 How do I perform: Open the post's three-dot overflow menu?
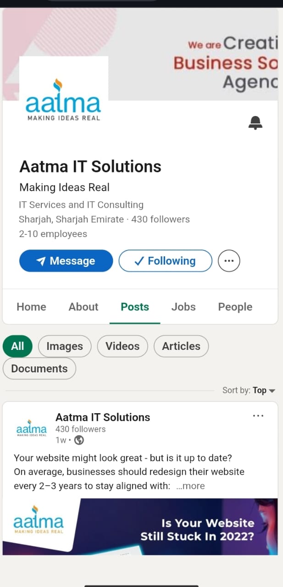pos(258,415)
